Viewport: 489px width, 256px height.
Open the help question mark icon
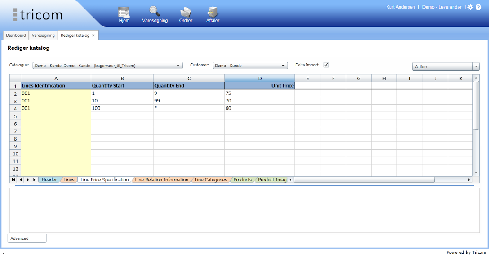point(478,7)
